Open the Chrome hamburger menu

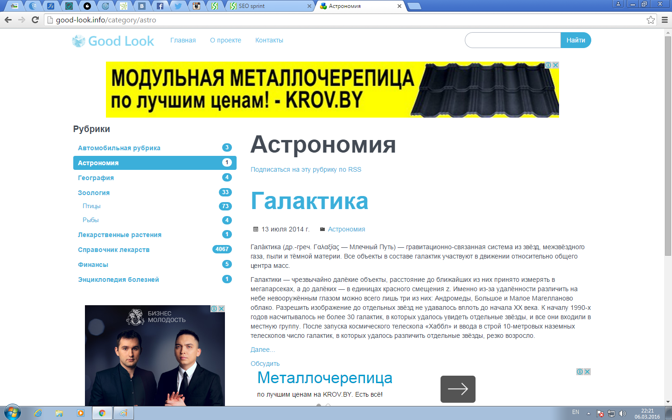coord(665,20)
